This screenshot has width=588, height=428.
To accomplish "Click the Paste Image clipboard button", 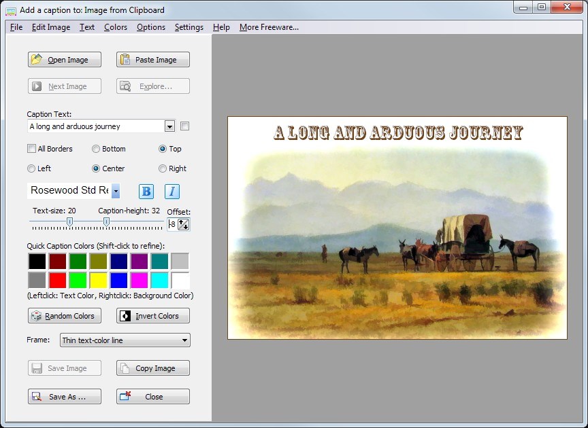I will (x=153, y=60).
